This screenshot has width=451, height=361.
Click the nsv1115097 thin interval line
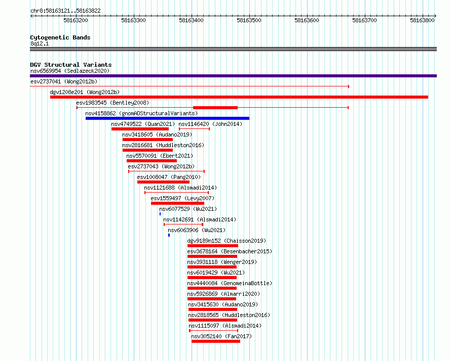pos(214,331)
